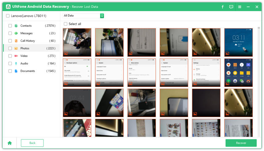Click the Contacts category icon
This screenshot has width=264, height=151.
(x=16, y=26)
